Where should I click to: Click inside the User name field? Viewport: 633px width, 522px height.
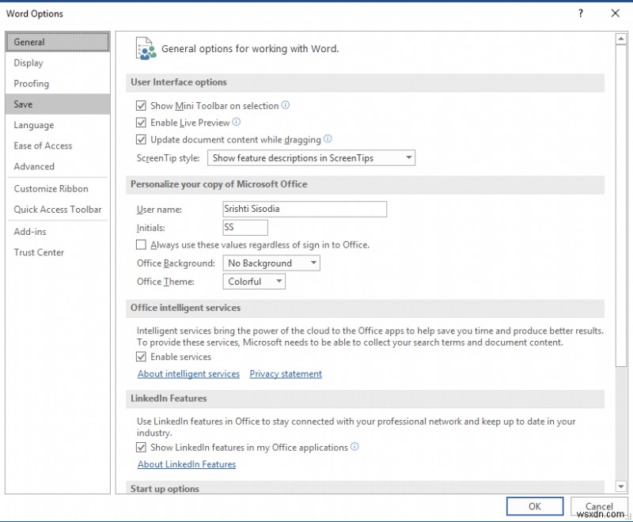click(x=304, y=209)
